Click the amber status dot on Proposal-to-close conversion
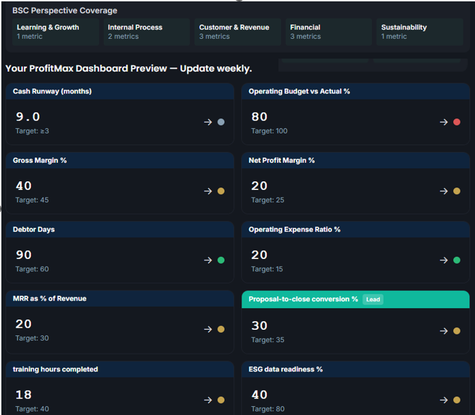Viewport: 475px width, 415px height. coord(457,331)
